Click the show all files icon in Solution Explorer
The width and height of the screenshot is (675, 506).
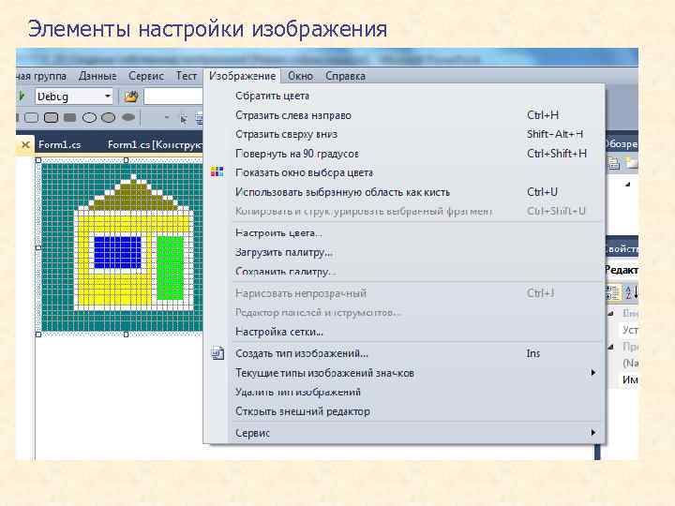pyautogui.click(x=632, y=163)
